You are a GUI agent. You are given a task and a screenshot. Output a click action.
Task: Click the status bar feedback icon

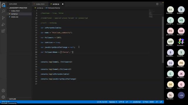(157, 102)
